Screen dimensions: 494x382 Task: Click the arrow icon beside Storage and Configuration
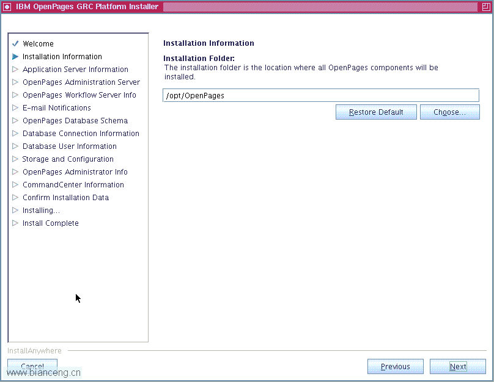point(15,159)
